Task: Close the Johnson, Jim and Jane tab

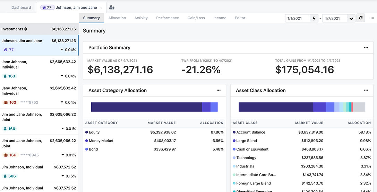Action: [101, 8]
